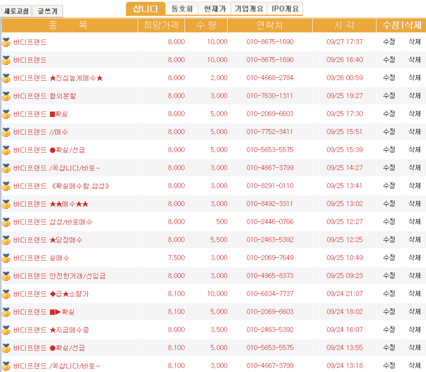This screenshot has width=426, height=372.
Task: Click 수정 for the 《확실매수함.삼성》 post
Action: pos(389,186)
